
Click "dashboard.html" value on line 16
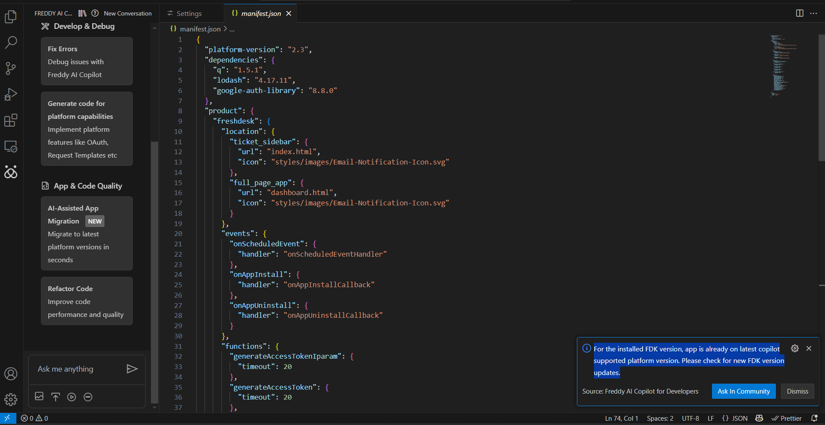click(300, 192)
